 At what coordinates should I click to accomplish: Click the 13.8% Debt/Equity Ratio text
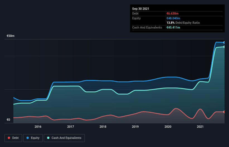pyautogui.click(x=183, y=23)
